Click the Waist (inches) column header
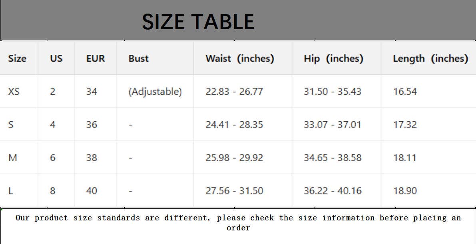This screenshot has height=244, width=476. (240, 58)
